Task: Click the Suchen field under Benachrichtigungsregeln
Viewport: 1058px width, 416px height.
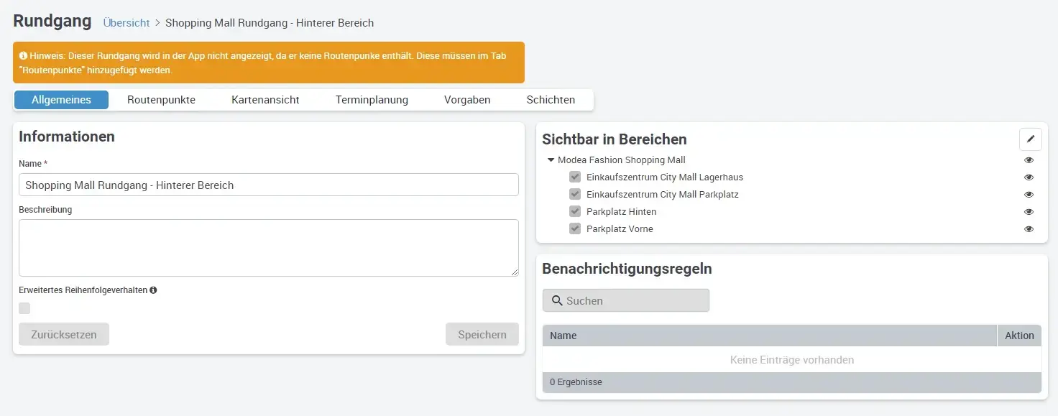Action: [x=632, y=300]
